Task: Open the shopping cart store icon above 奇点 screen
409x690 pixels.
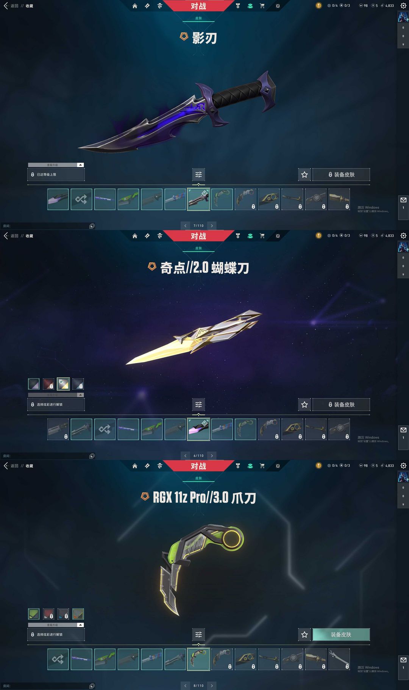Action: tap(262, 236)
